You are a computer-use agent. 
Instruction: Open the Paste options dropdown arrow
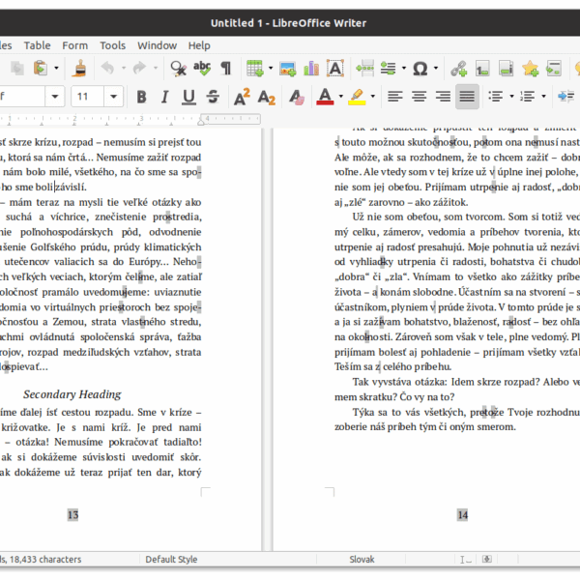tap(56, 69)
